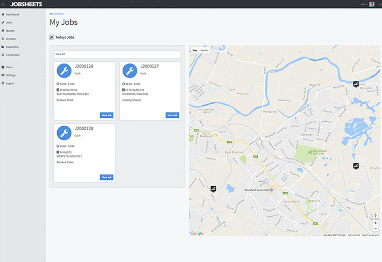Screen dimensions: 382x262
Task: Switch the map to Map view
Action: coord(195,50)
